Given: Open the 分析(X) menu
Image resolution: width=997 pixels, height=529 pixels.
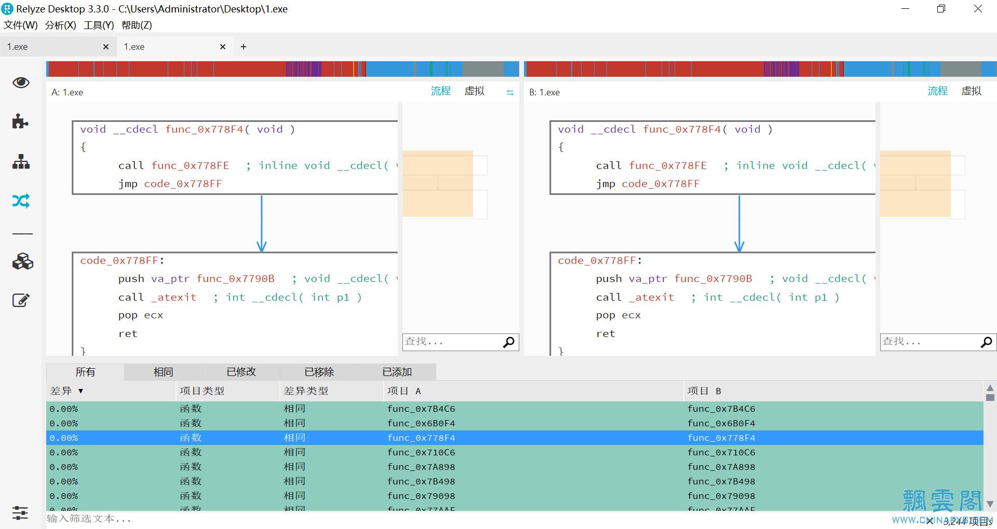Looking at the screenshot, I should point(60,25).
